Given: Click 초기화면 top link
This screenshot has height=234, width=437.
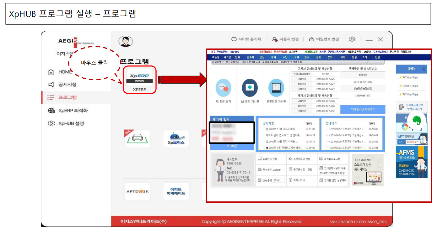Looking at the screenshot, I should point(293,51).
